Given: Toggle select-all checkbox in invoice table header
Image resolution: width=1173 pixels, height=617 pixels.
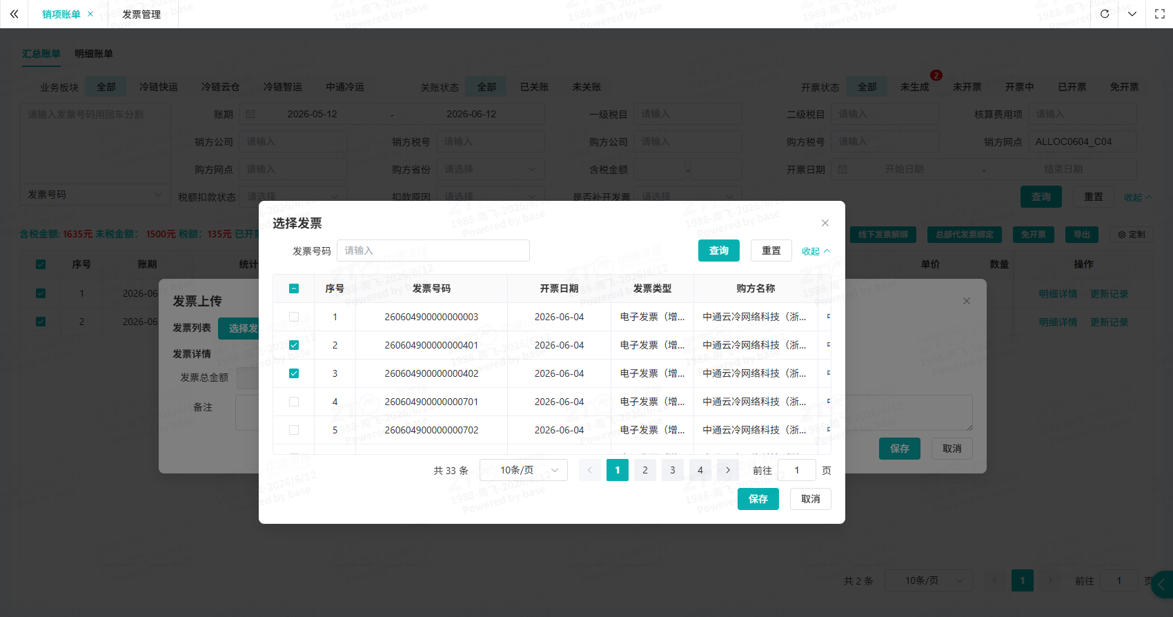Looking at the screenshot, I should click(294, 288).
